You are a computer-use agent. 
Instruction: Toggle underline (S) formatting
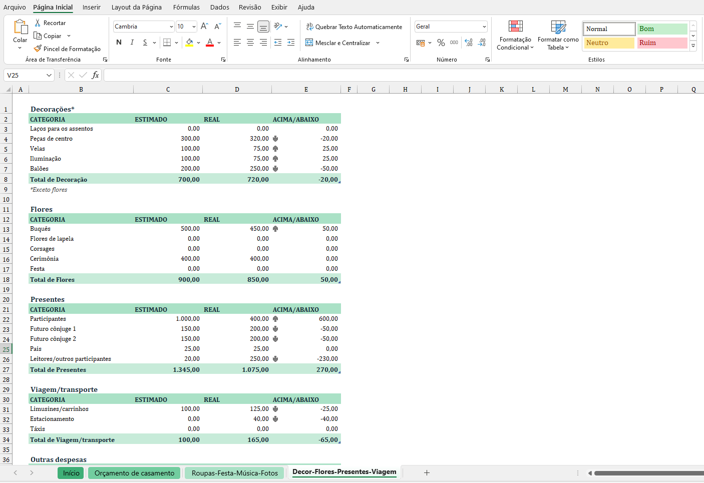click(145, 43)
